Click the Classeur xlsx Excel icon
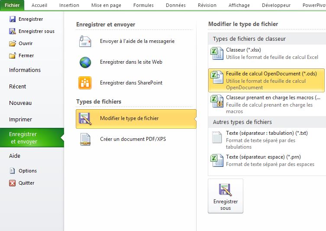Image resolution: width=326 pixels, height=231 pixels. pos(217,53)
